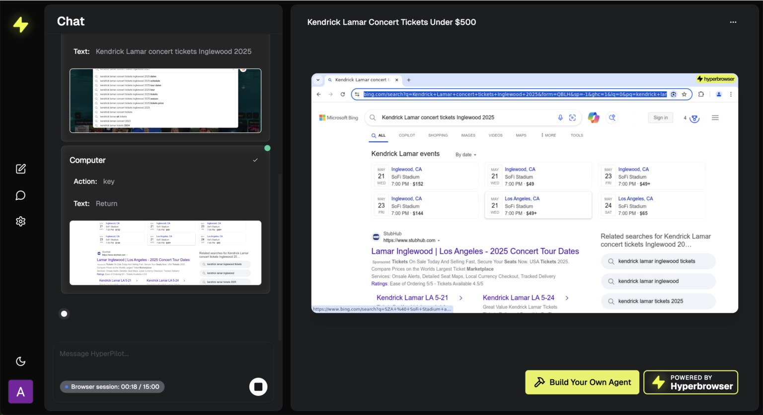Open a new chat with the pencil icon

(20, 169)
